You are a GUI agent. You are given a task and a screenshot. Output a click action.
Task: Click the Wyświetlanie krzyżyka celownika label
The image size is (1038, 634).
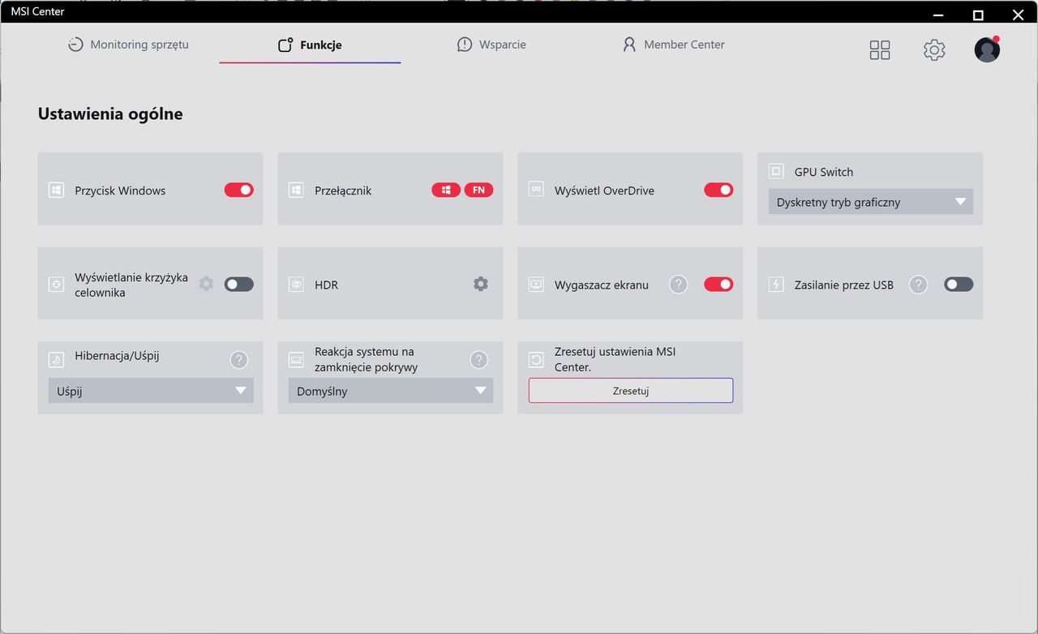coord(131,285)
